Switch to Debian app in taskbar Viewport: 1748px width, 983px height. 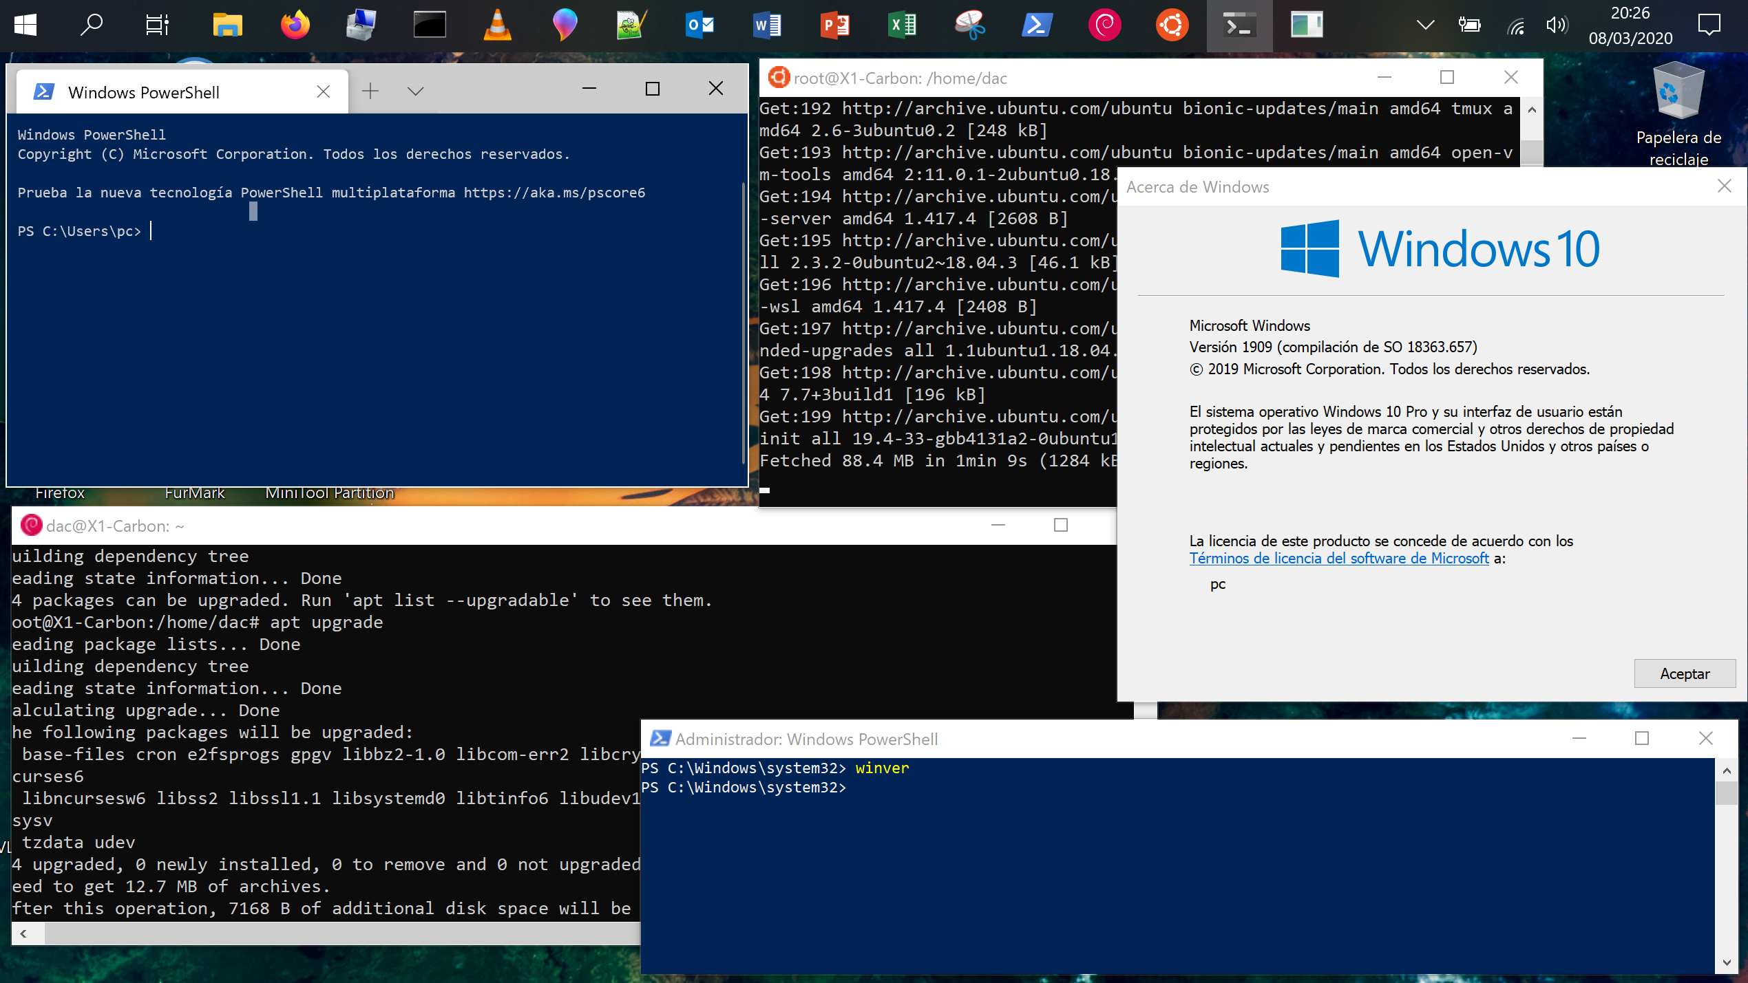point(1104,26)
